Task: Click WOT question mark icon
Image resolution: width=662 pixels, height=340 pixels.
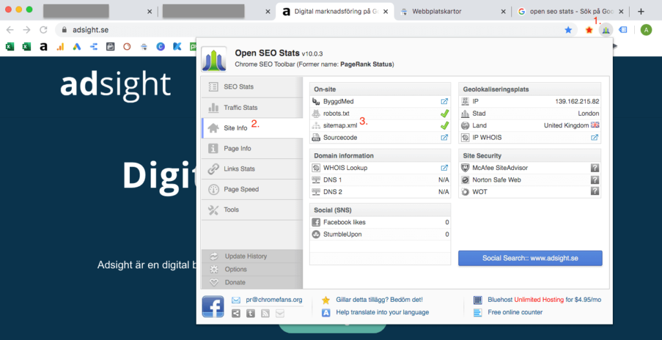Action: click(595, 191)
